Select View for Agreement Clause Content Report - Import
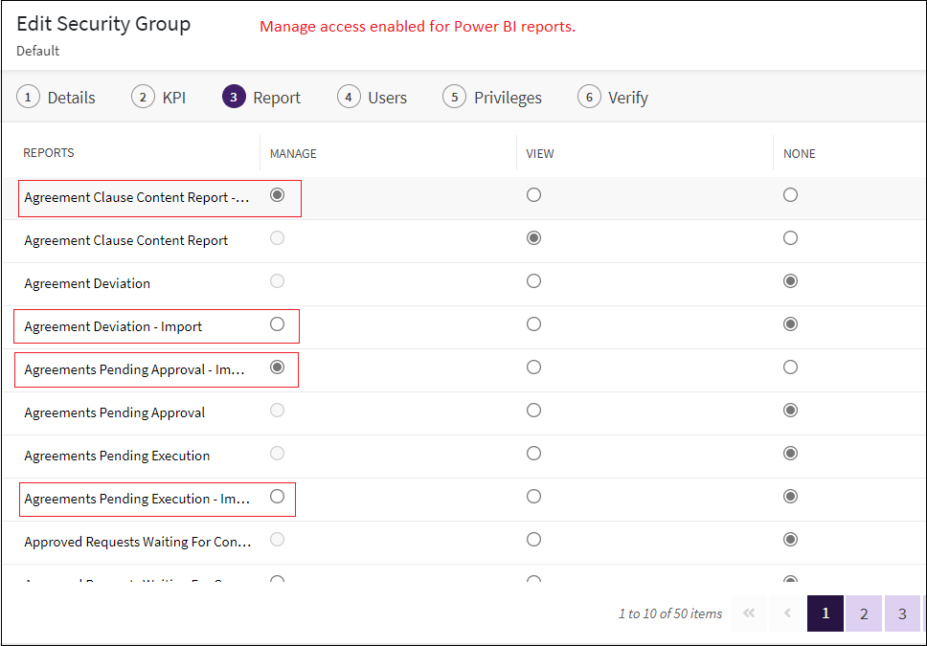Screen dimensions: 927x646 tap(533, 195)
